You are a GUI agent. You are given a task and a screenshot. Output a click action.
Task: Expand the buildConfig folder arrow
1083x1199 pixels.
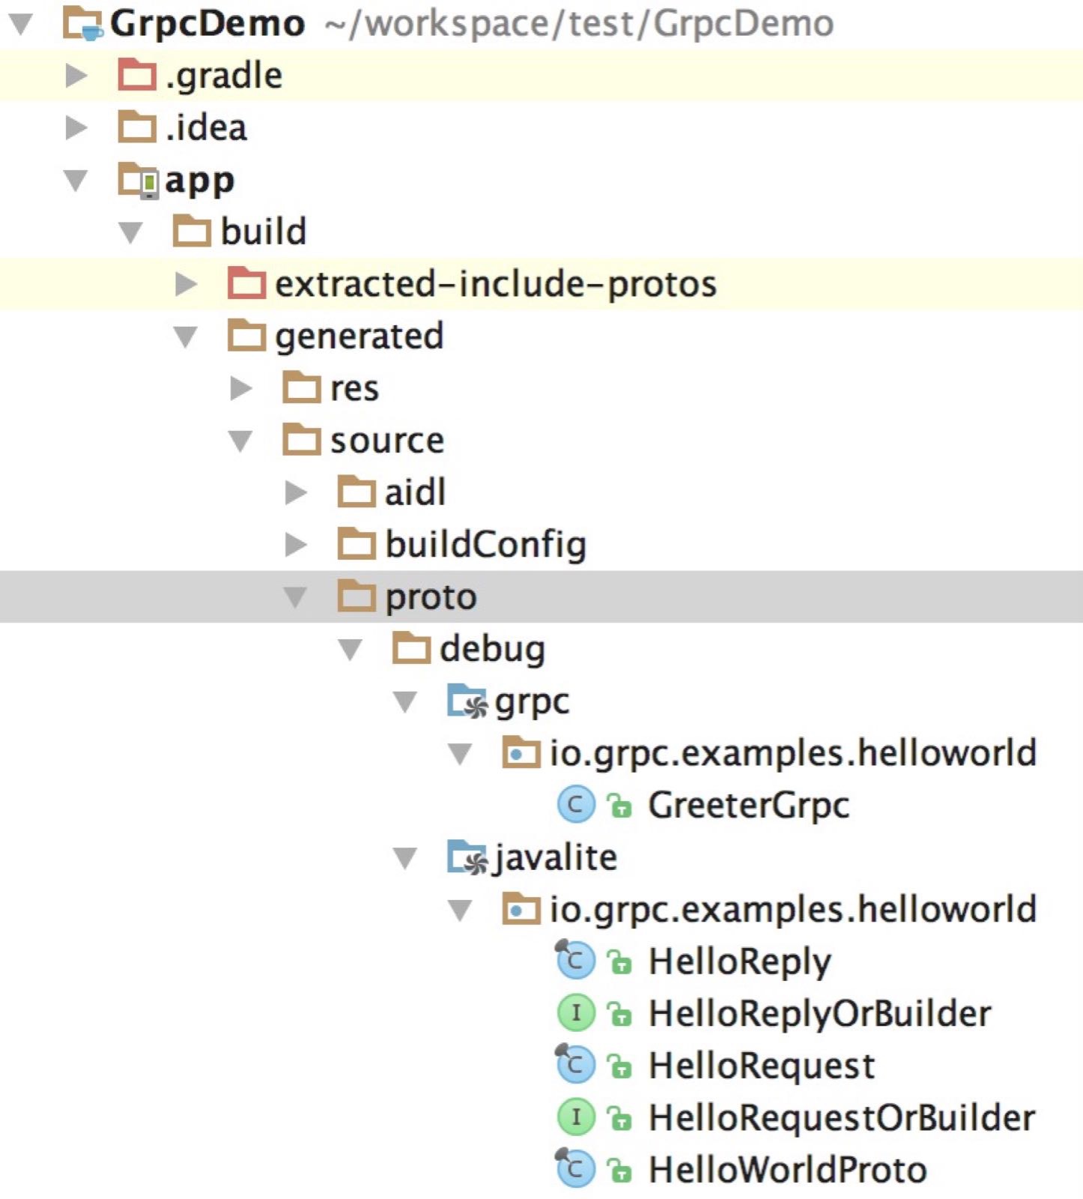295,545
